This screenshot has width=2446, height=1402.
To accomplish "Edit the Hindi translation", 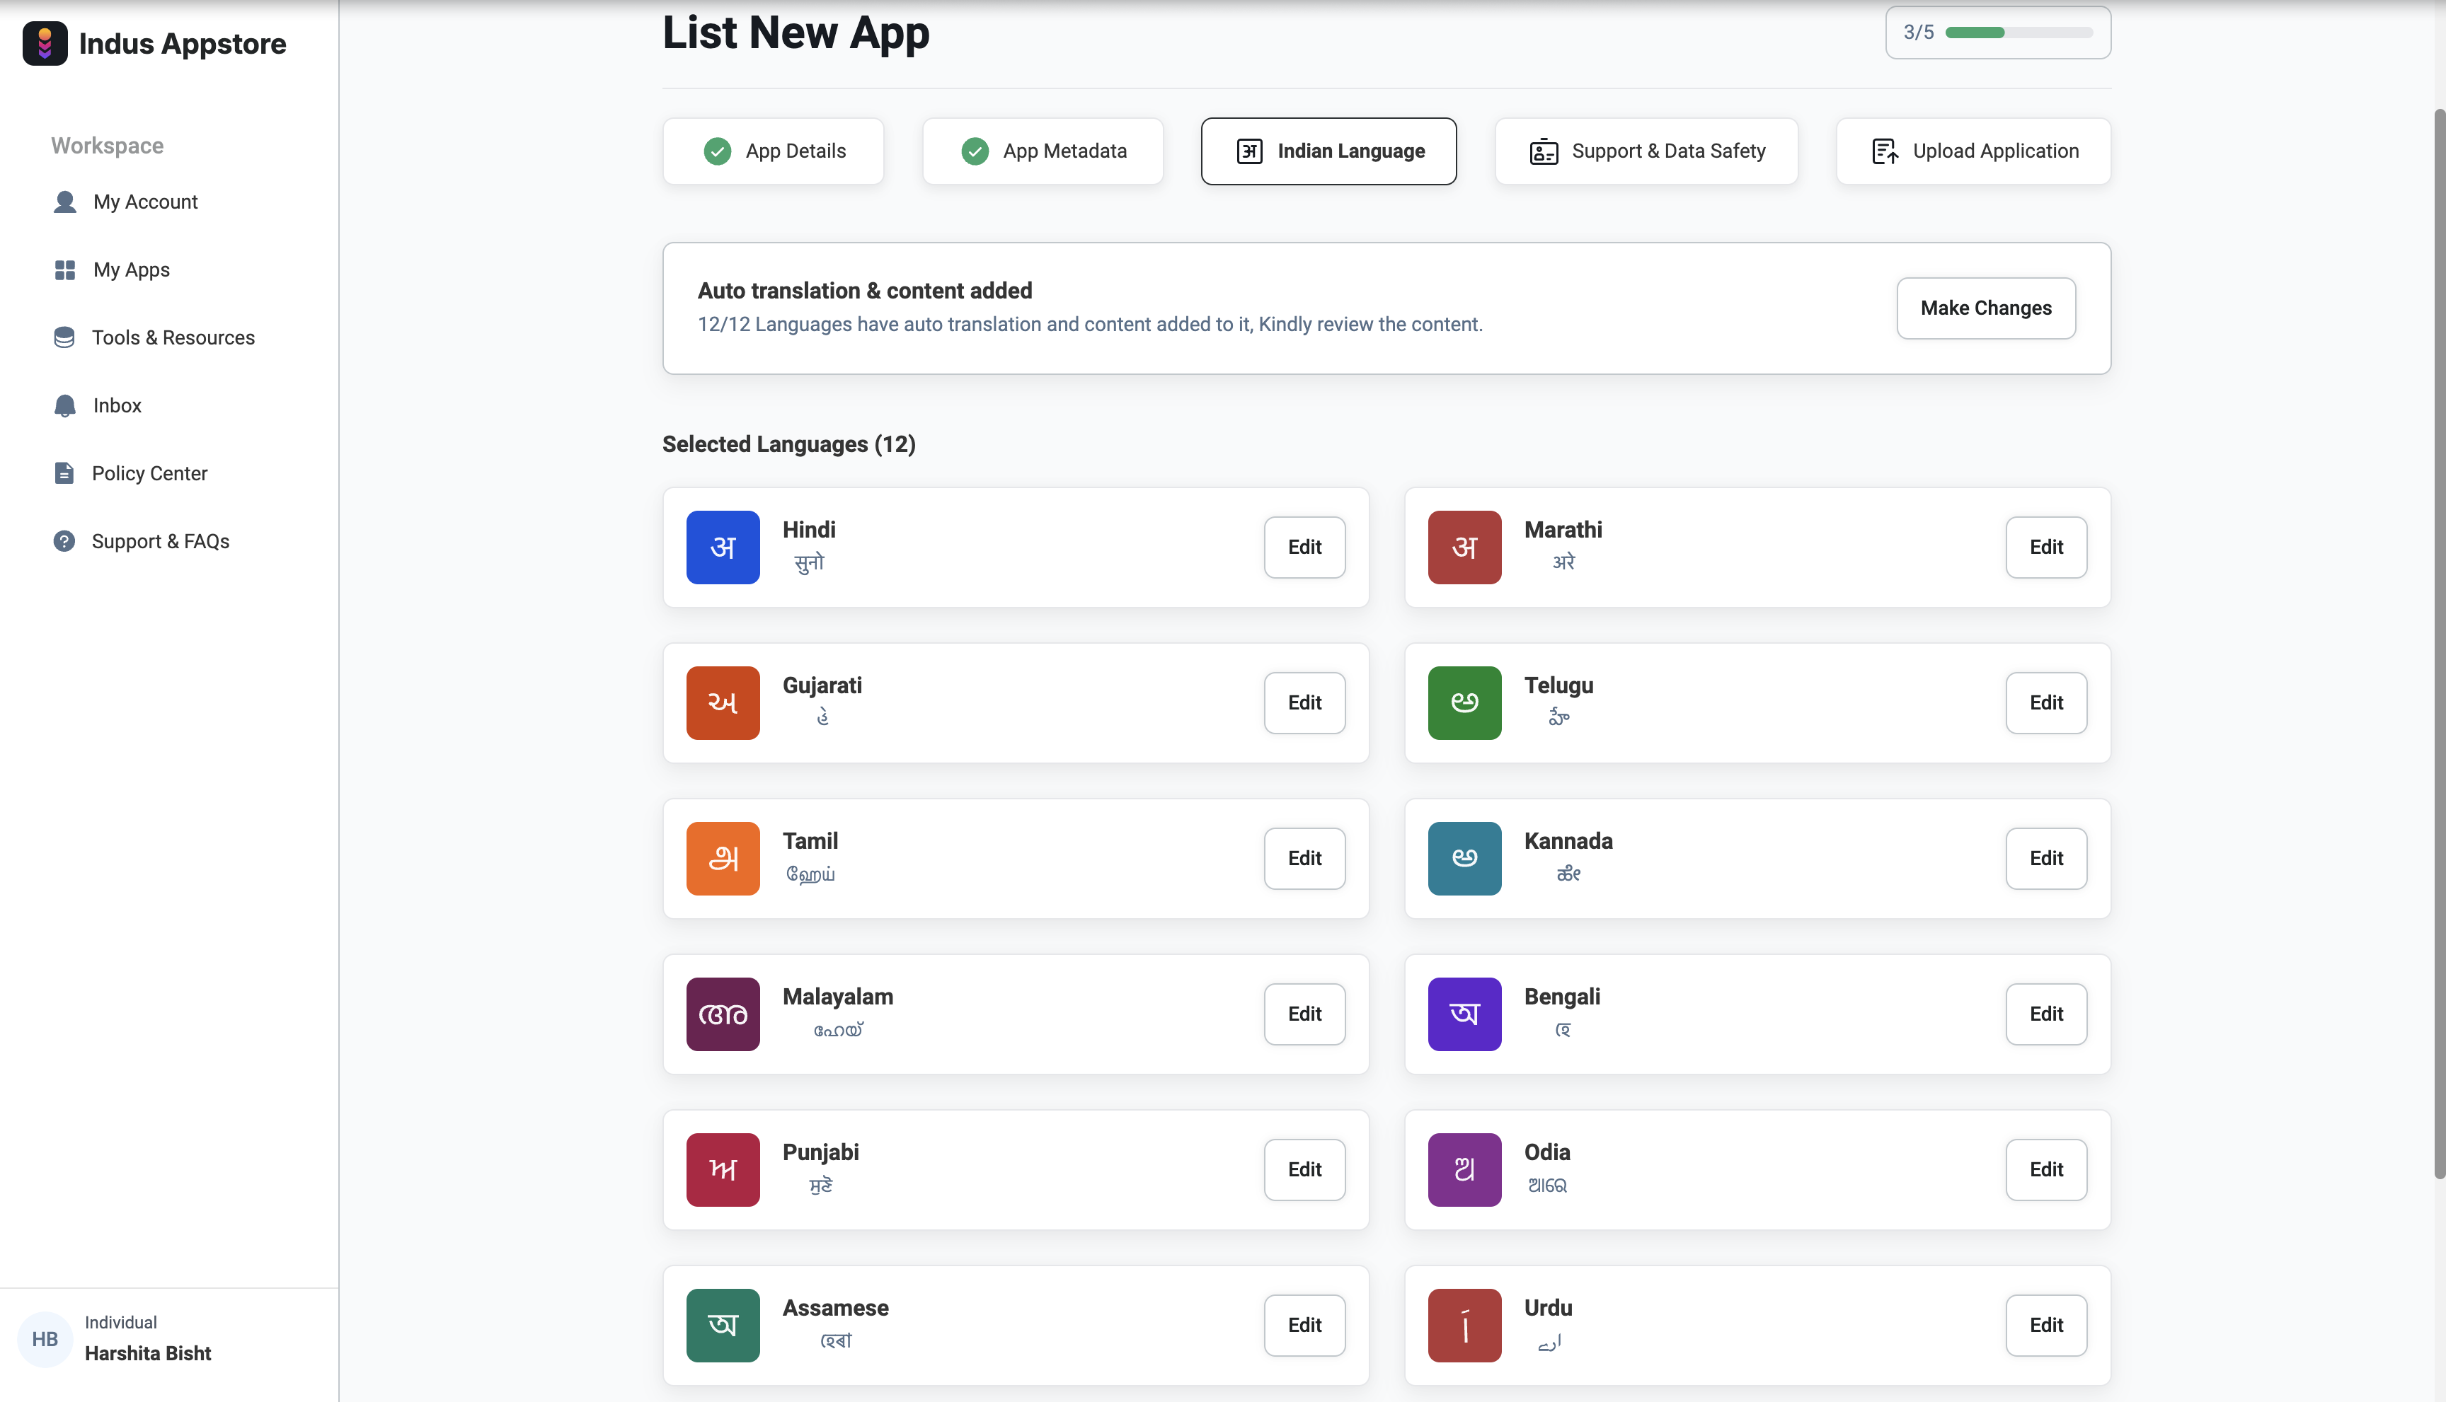I will 1304,547.
